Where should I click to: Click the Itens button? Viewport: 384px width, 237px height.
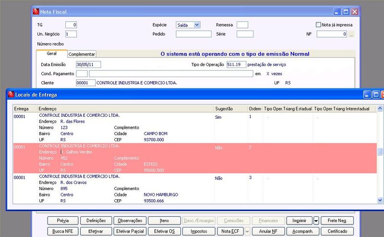164,221
